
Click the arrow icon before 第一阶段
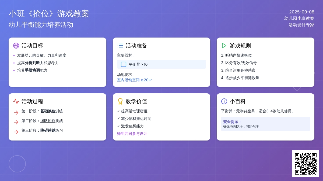pos(16,113)
